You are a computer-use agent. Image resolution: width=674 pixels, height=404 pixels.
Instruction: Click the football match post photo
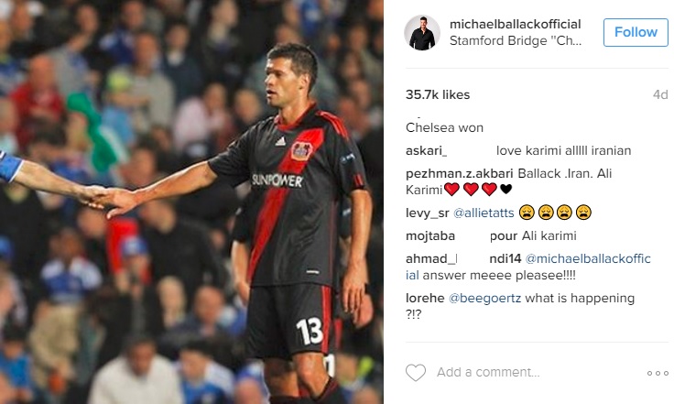[191, 202]
